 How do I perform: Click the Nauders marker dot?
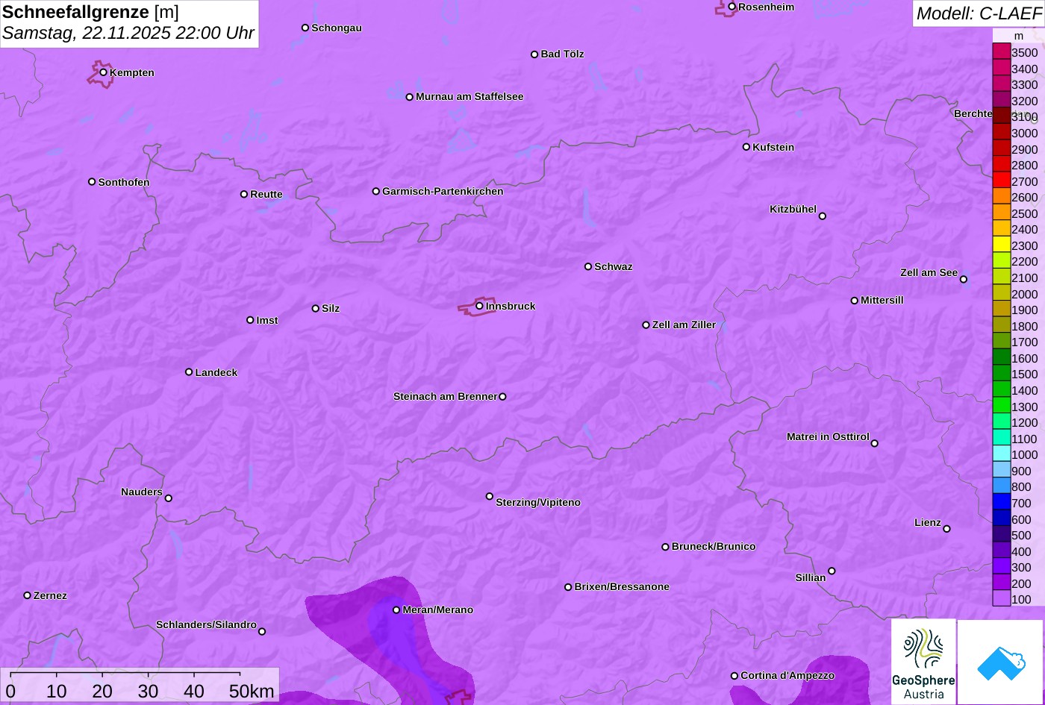click(x=169, y=498)
